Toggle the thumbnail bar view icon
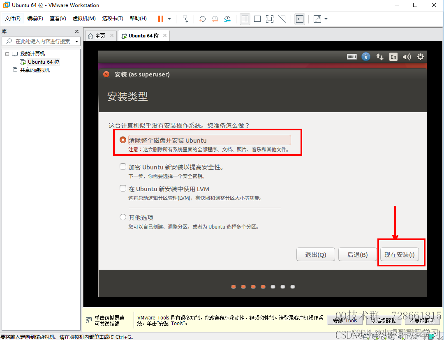444x340 pixels. (x=257, y=19)
